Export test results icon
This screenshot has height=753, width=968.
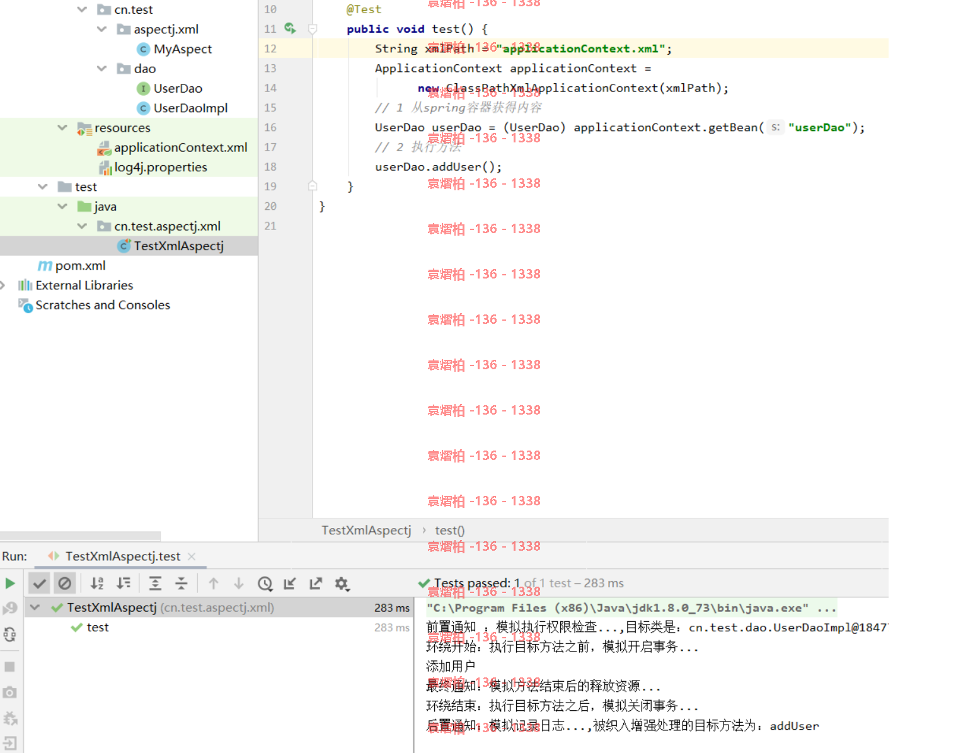316,583
